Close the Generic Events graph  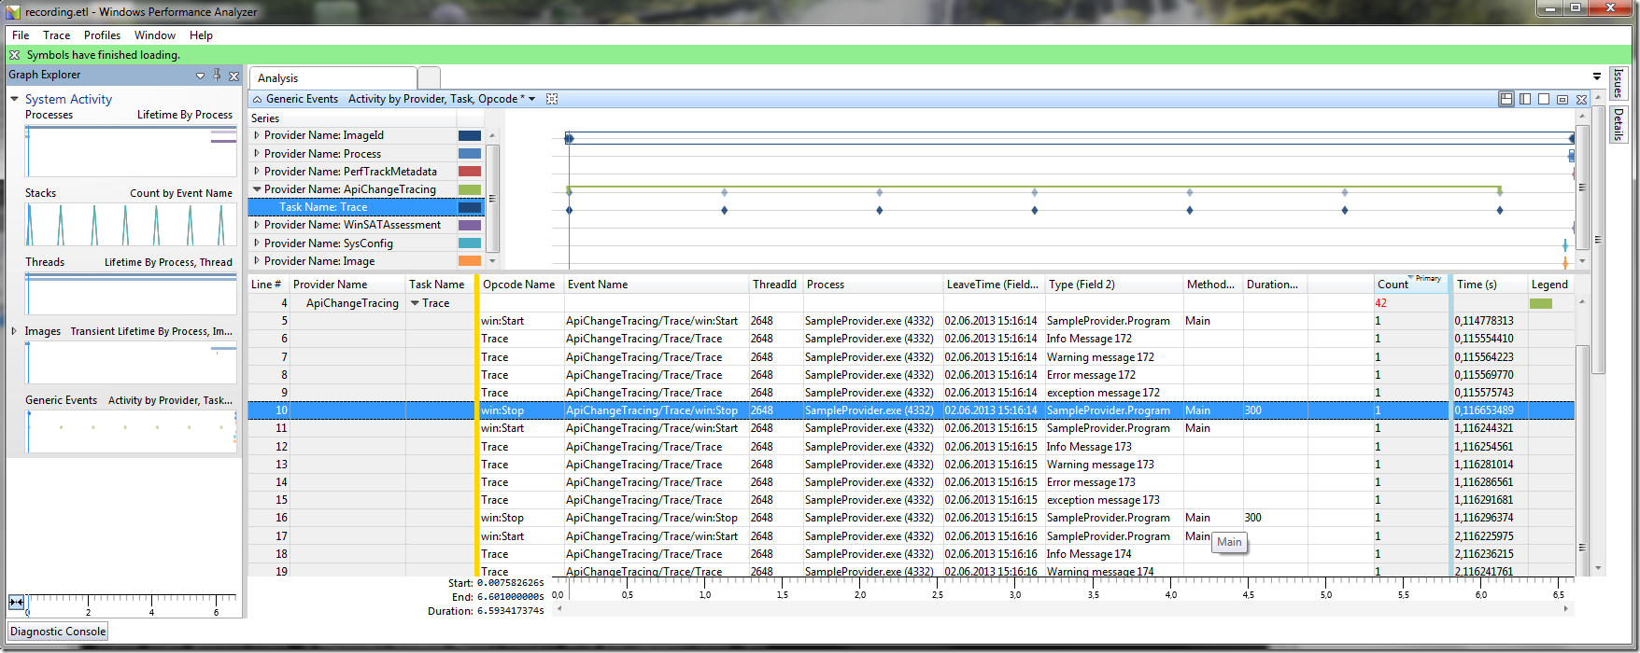pyautogui.click(x=1581, y=99)
